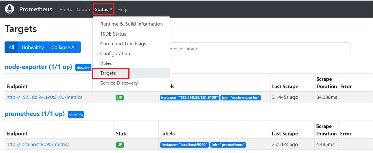Collapse node-exporter group with show less
The width and height of the screenshot is (373, 153).
click(x=83, y=68)
